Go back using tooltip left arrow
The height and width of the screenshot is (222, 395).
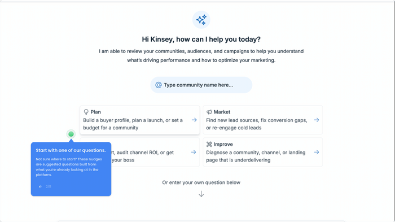pyautogui.click(x=40, y=186)
